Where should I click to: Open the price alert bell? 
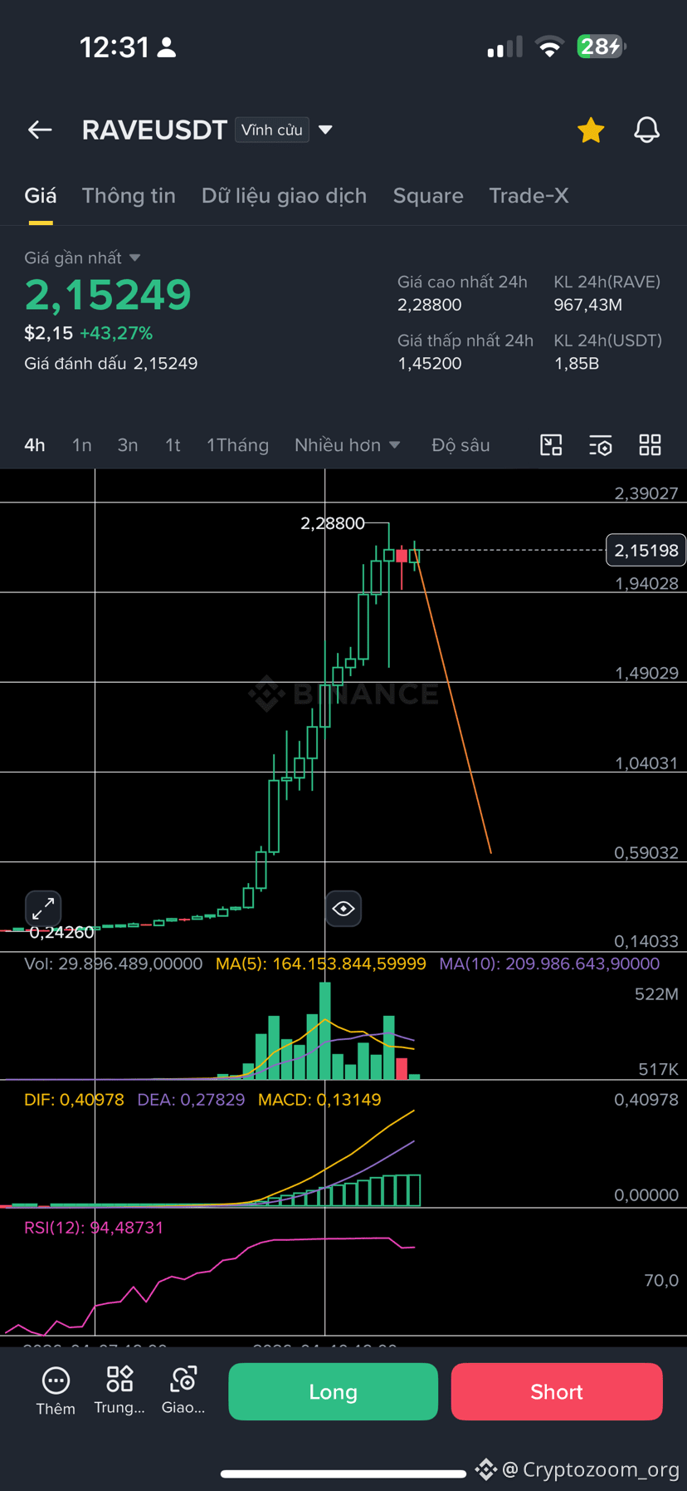(x=647, y=130)
